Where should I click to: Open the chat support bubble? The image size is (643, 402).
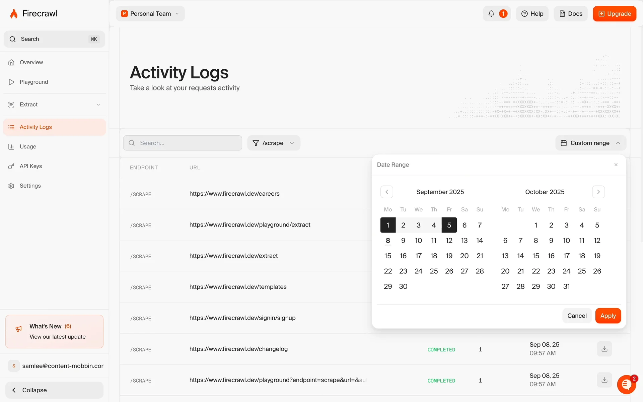click(x=626, y=384)
